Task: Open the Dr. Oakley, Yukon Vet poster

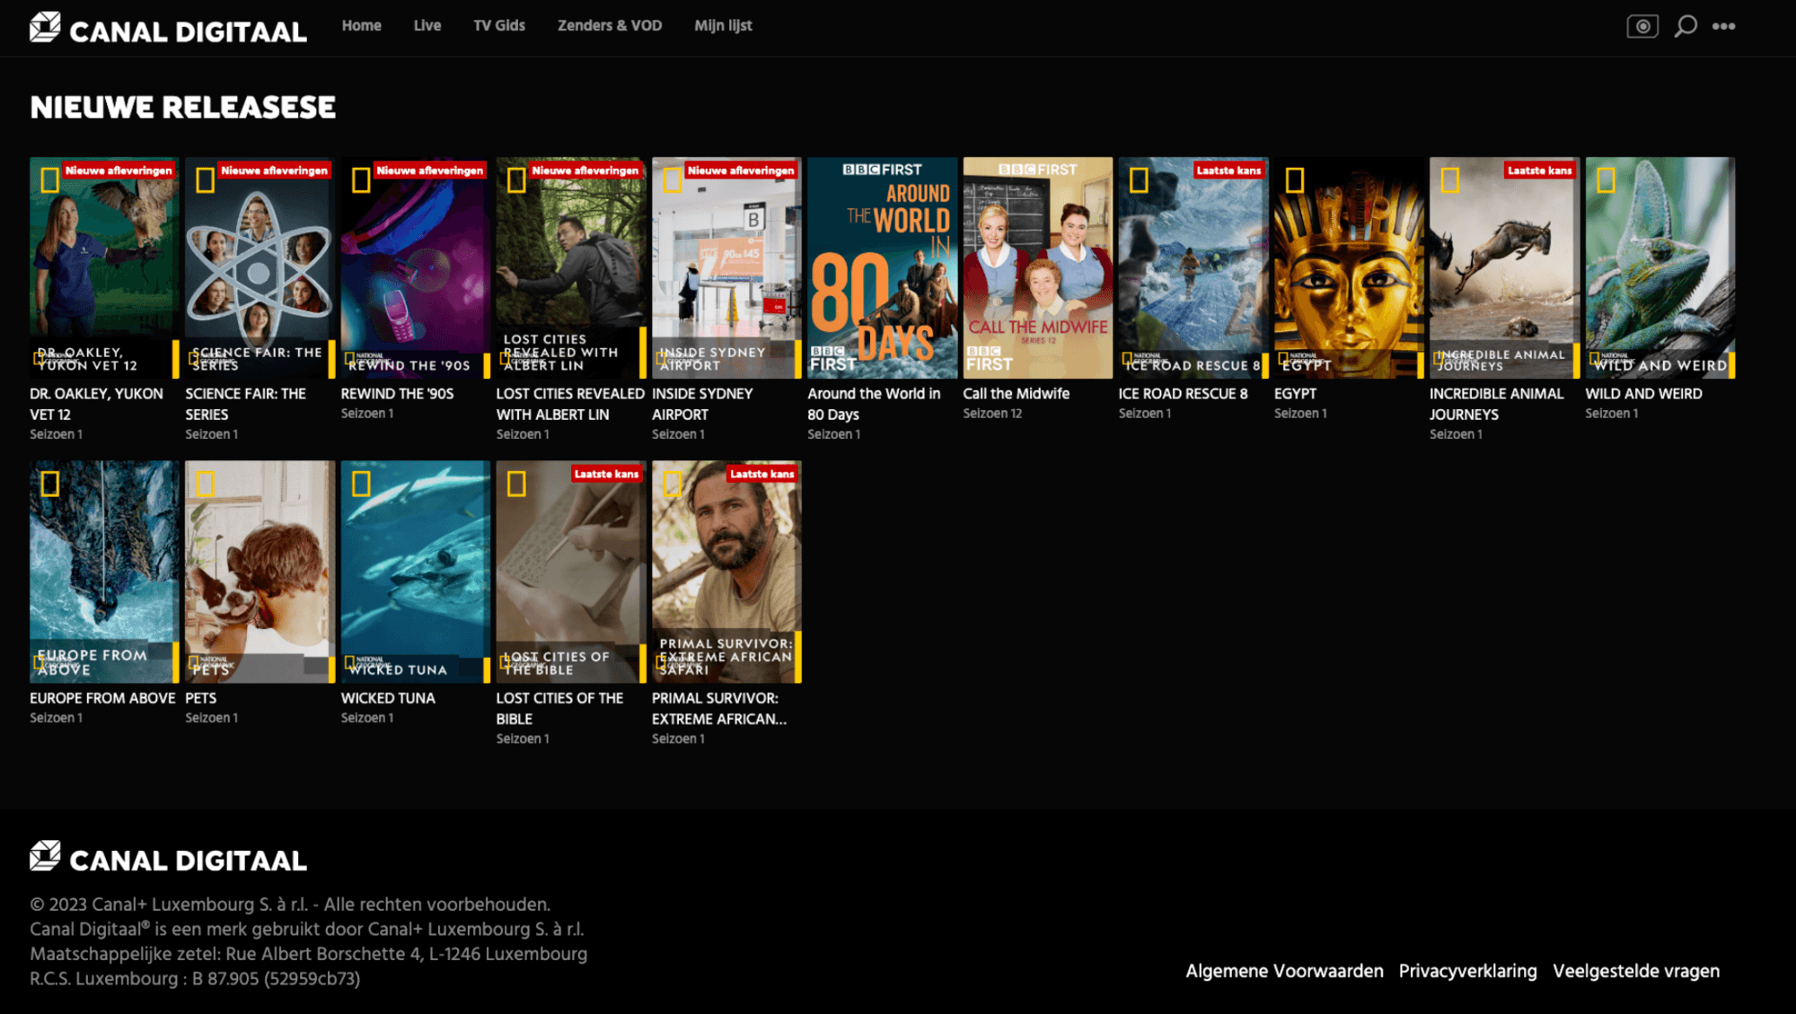Action: [x=104, y=267]
